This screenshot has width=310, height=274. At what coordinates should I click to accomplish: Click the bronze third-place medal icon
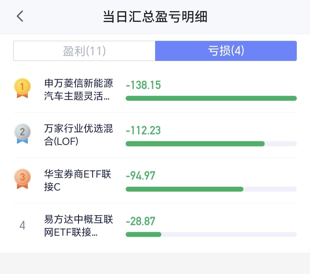(x=22, y=179)
